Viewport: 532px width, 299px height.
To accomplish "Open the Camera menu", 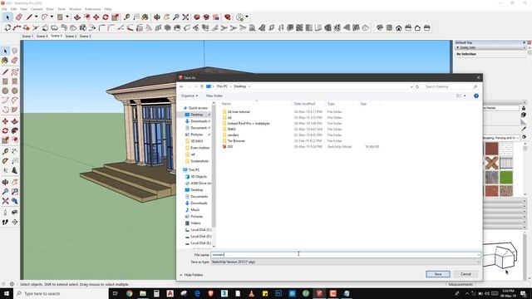I will click(37, 9).
